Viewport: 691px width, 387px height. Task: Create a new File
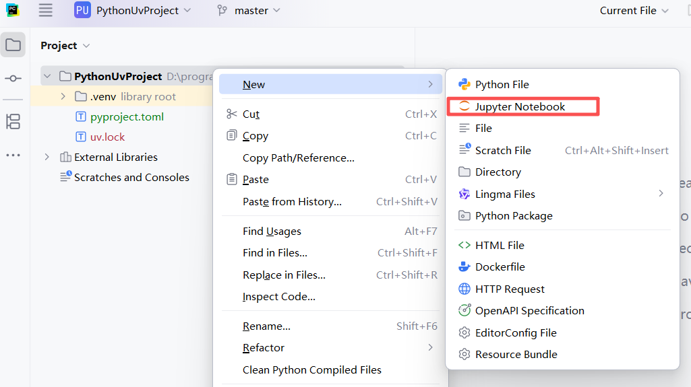click(x=562, y=128)
